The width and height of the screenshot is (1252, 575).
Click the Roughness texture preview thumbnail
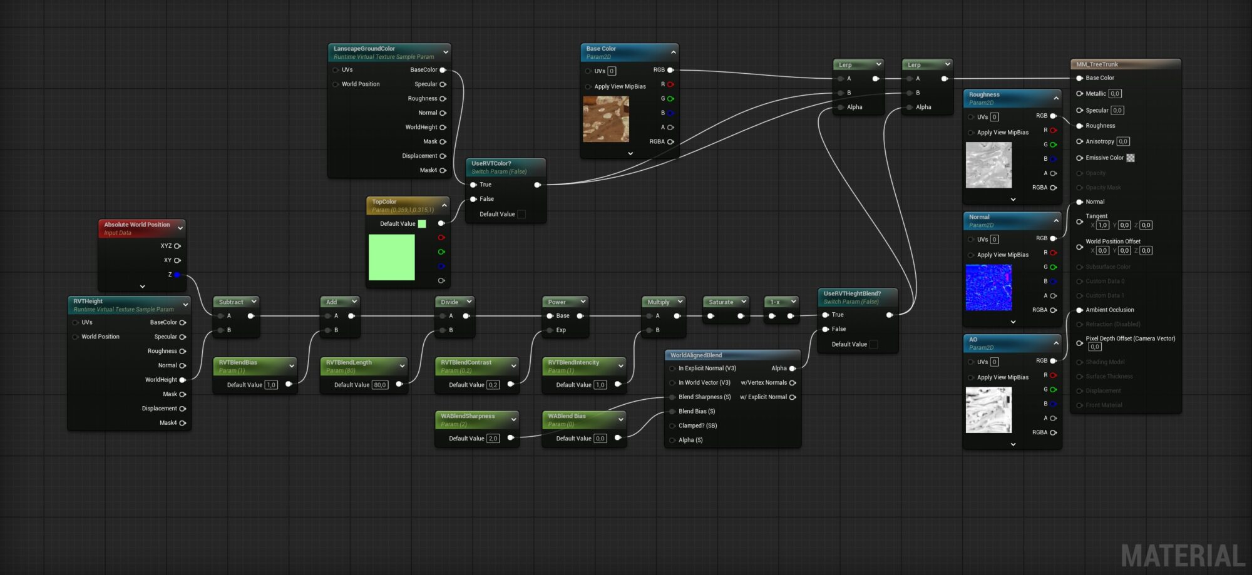click(x=989, y=165)
